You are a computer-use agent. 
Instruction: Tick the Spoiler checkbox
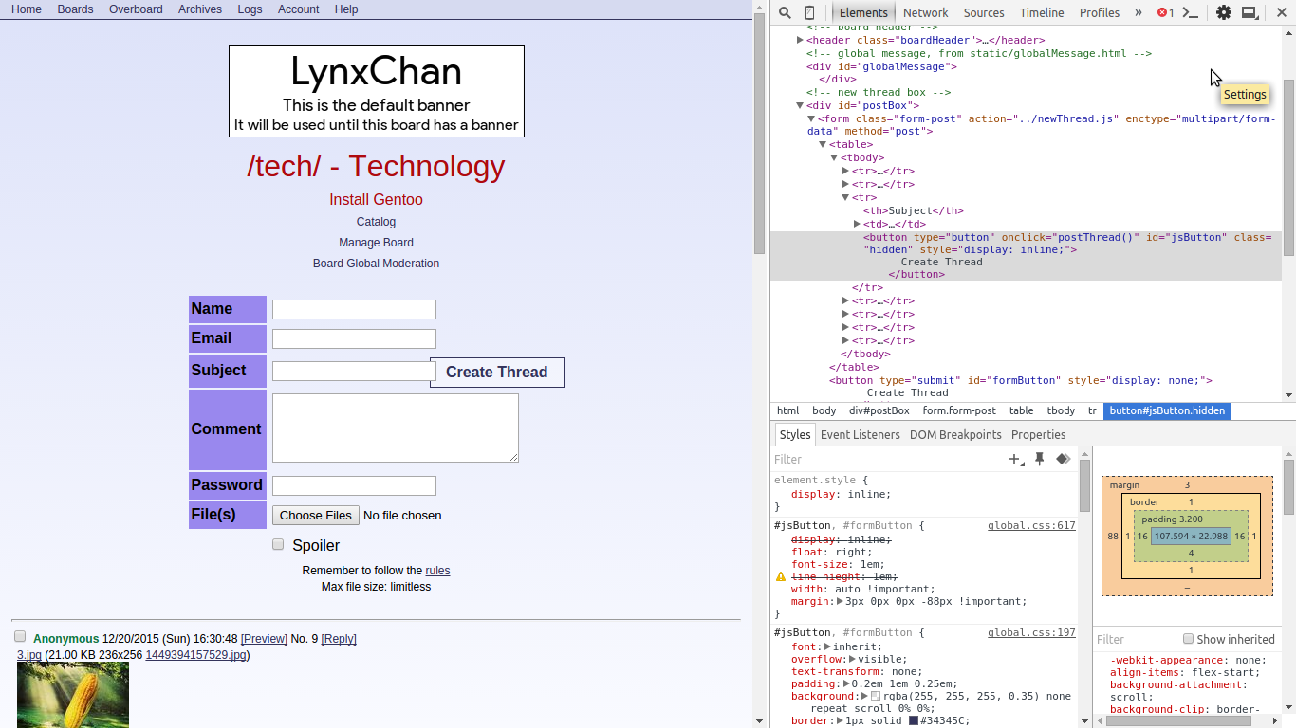click(278, 544)
